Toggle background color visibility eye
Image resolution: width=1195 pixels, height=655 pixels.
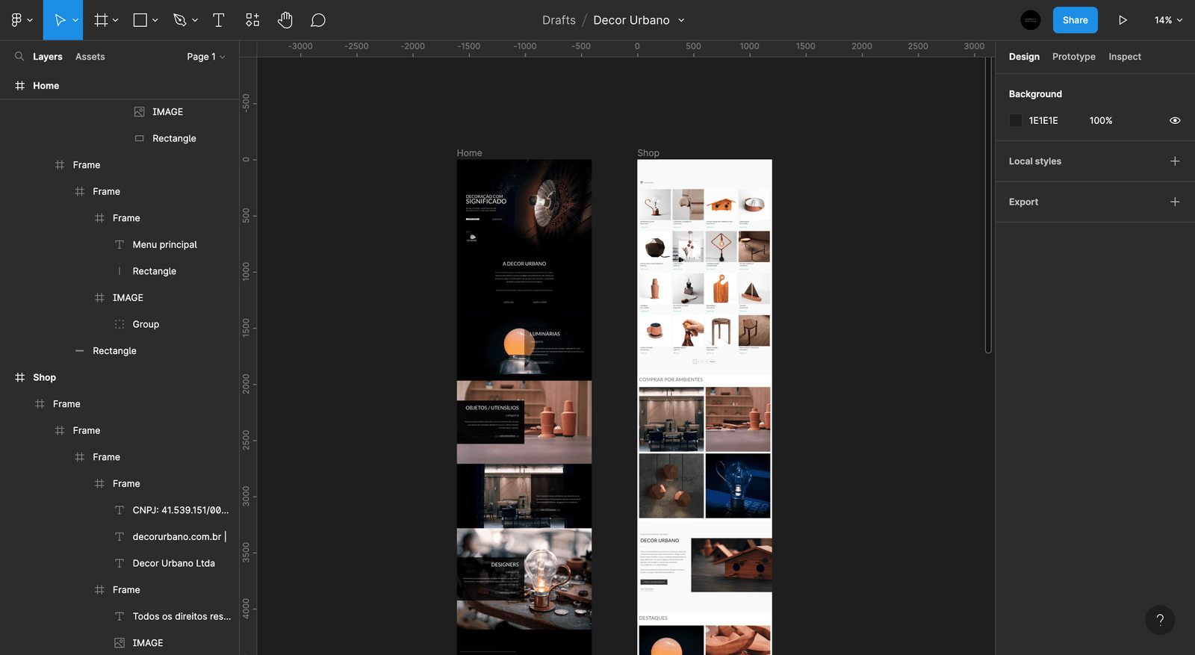coord(1174,120)
